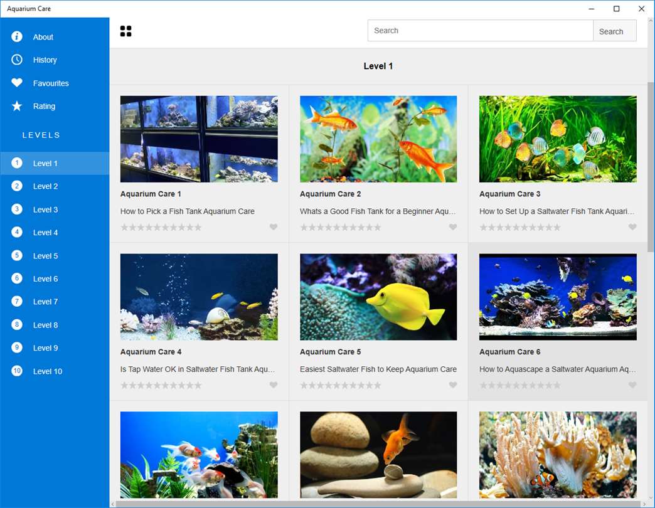655x508 pixels.
Task: Rate Aquarium Care 5 using its star row
Action: [x=341, y=385]
